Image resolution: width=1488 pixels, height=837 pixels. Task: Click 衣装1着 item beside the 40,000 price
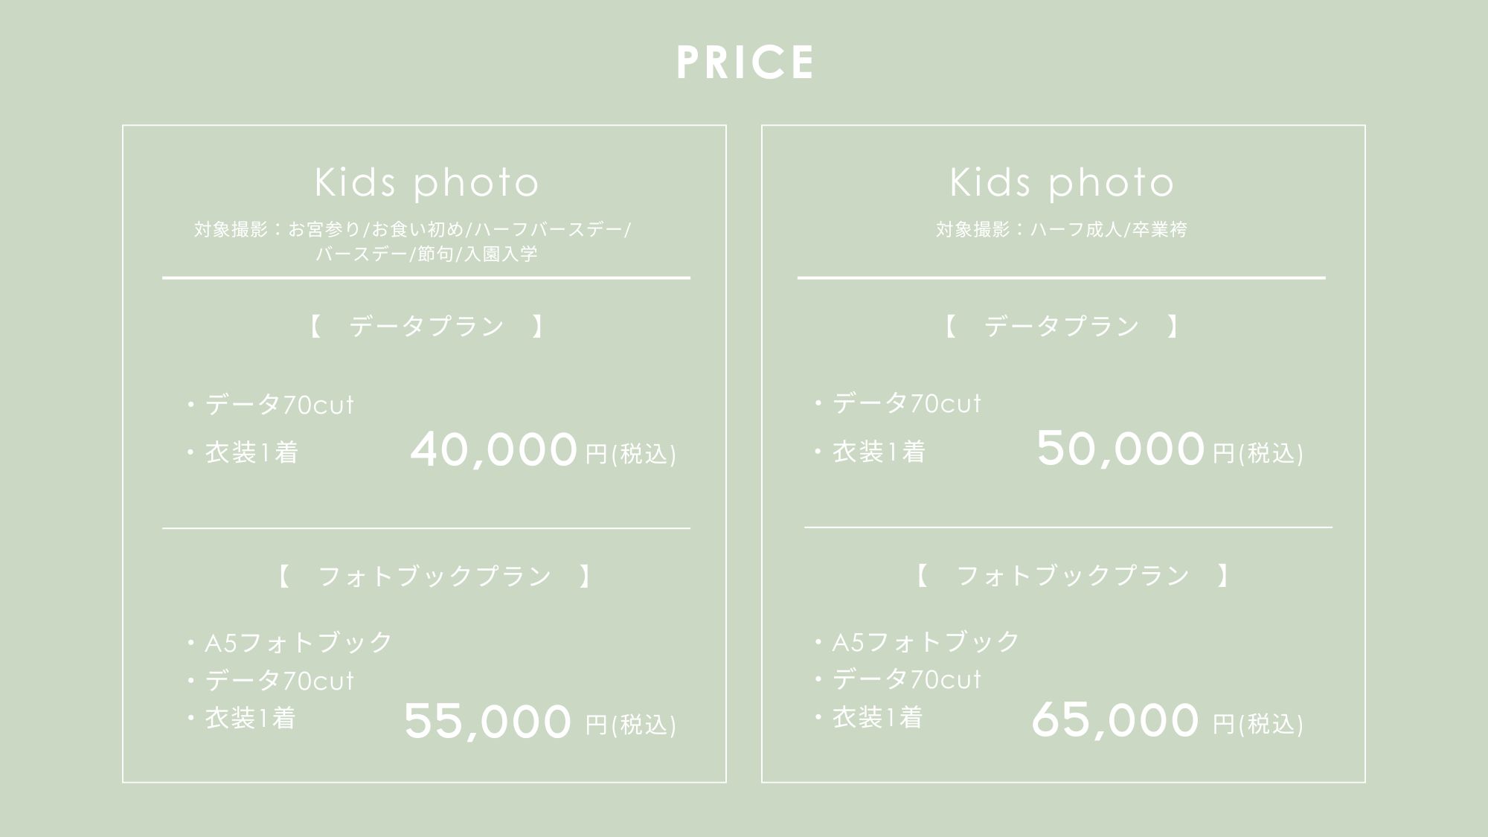pos(251,452)
